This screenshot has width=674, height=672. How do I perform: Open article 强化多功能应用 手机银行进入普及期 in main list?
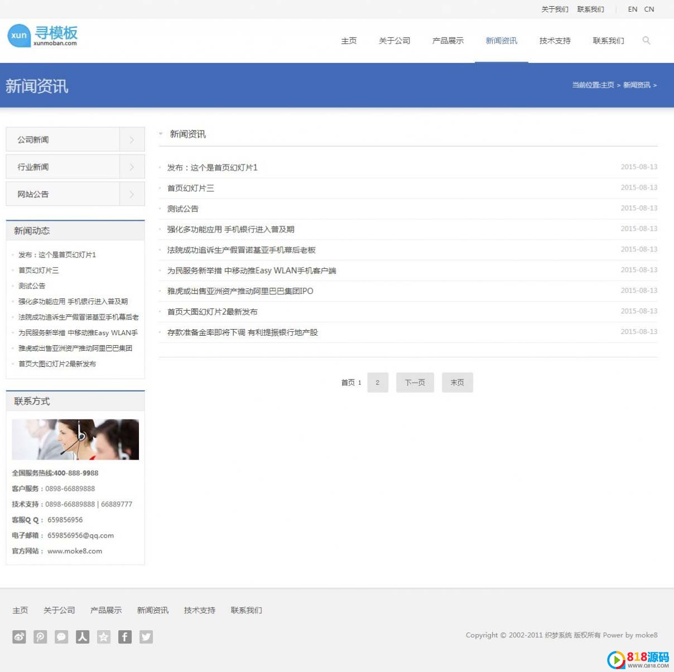pos(231,229)
